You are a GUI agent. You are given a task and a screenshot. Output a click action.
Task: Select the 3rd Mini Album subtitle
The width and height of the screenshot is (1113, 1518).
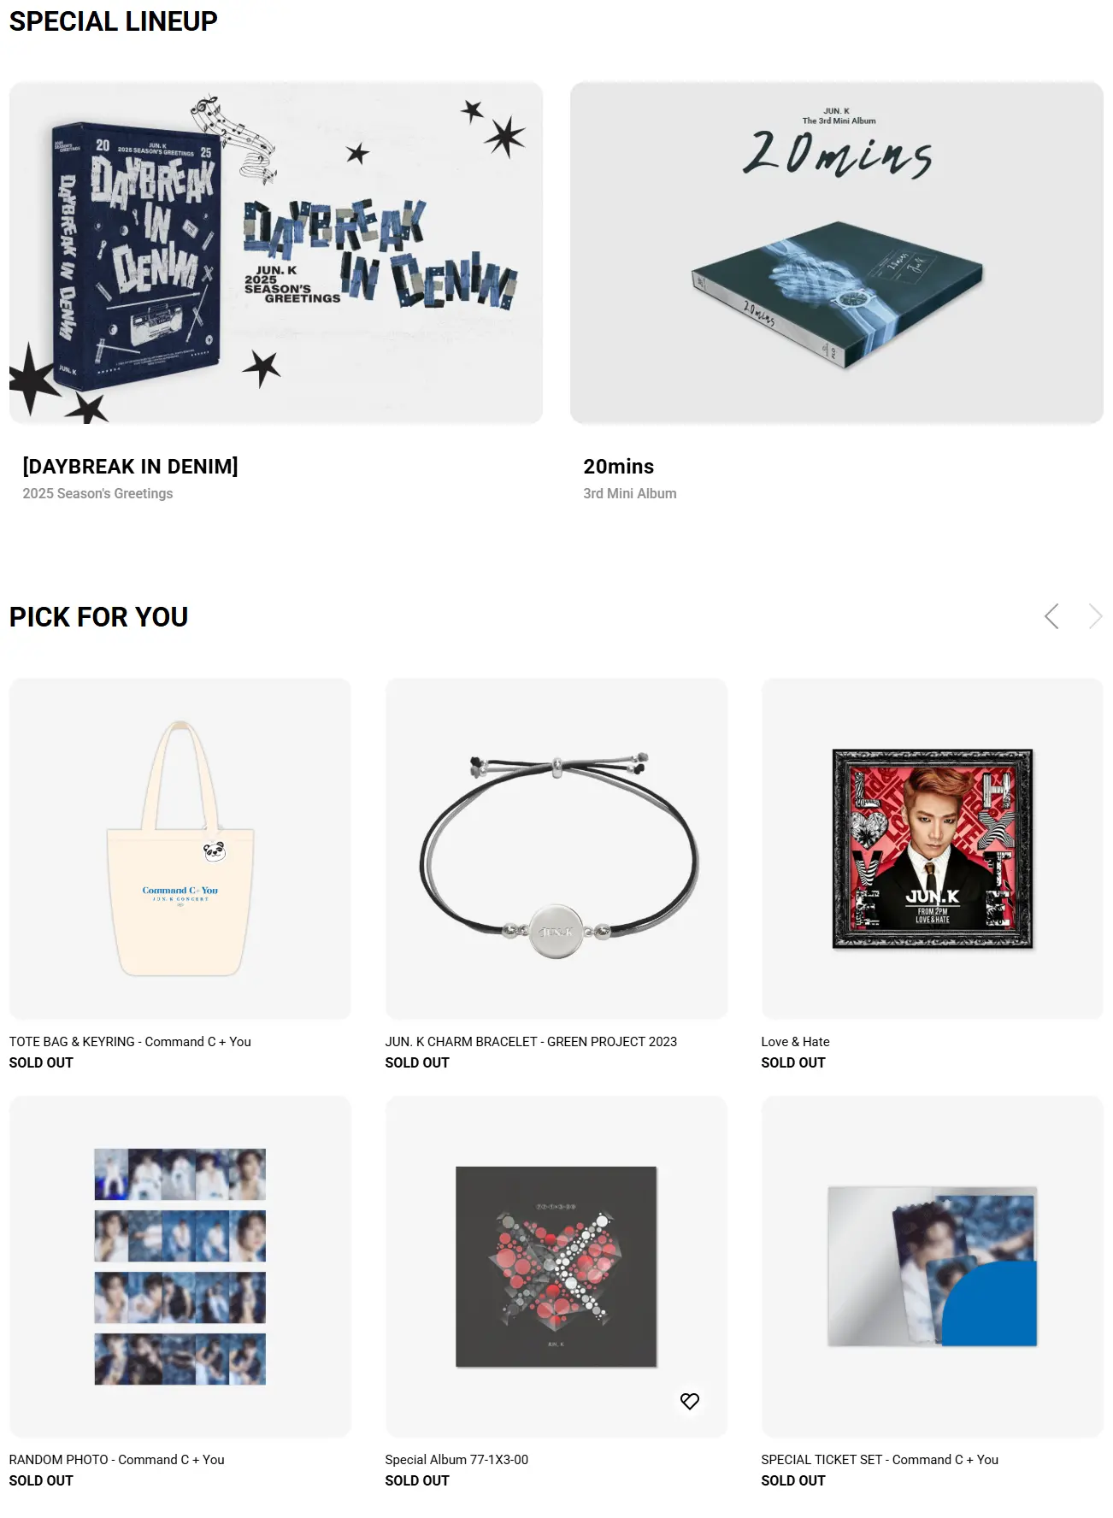coord(629,493)
